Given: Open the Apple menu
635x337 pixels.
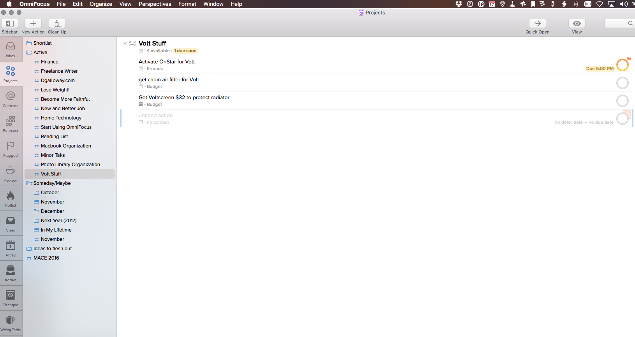Looking at the screenshot, I should (x=9, y=4).
